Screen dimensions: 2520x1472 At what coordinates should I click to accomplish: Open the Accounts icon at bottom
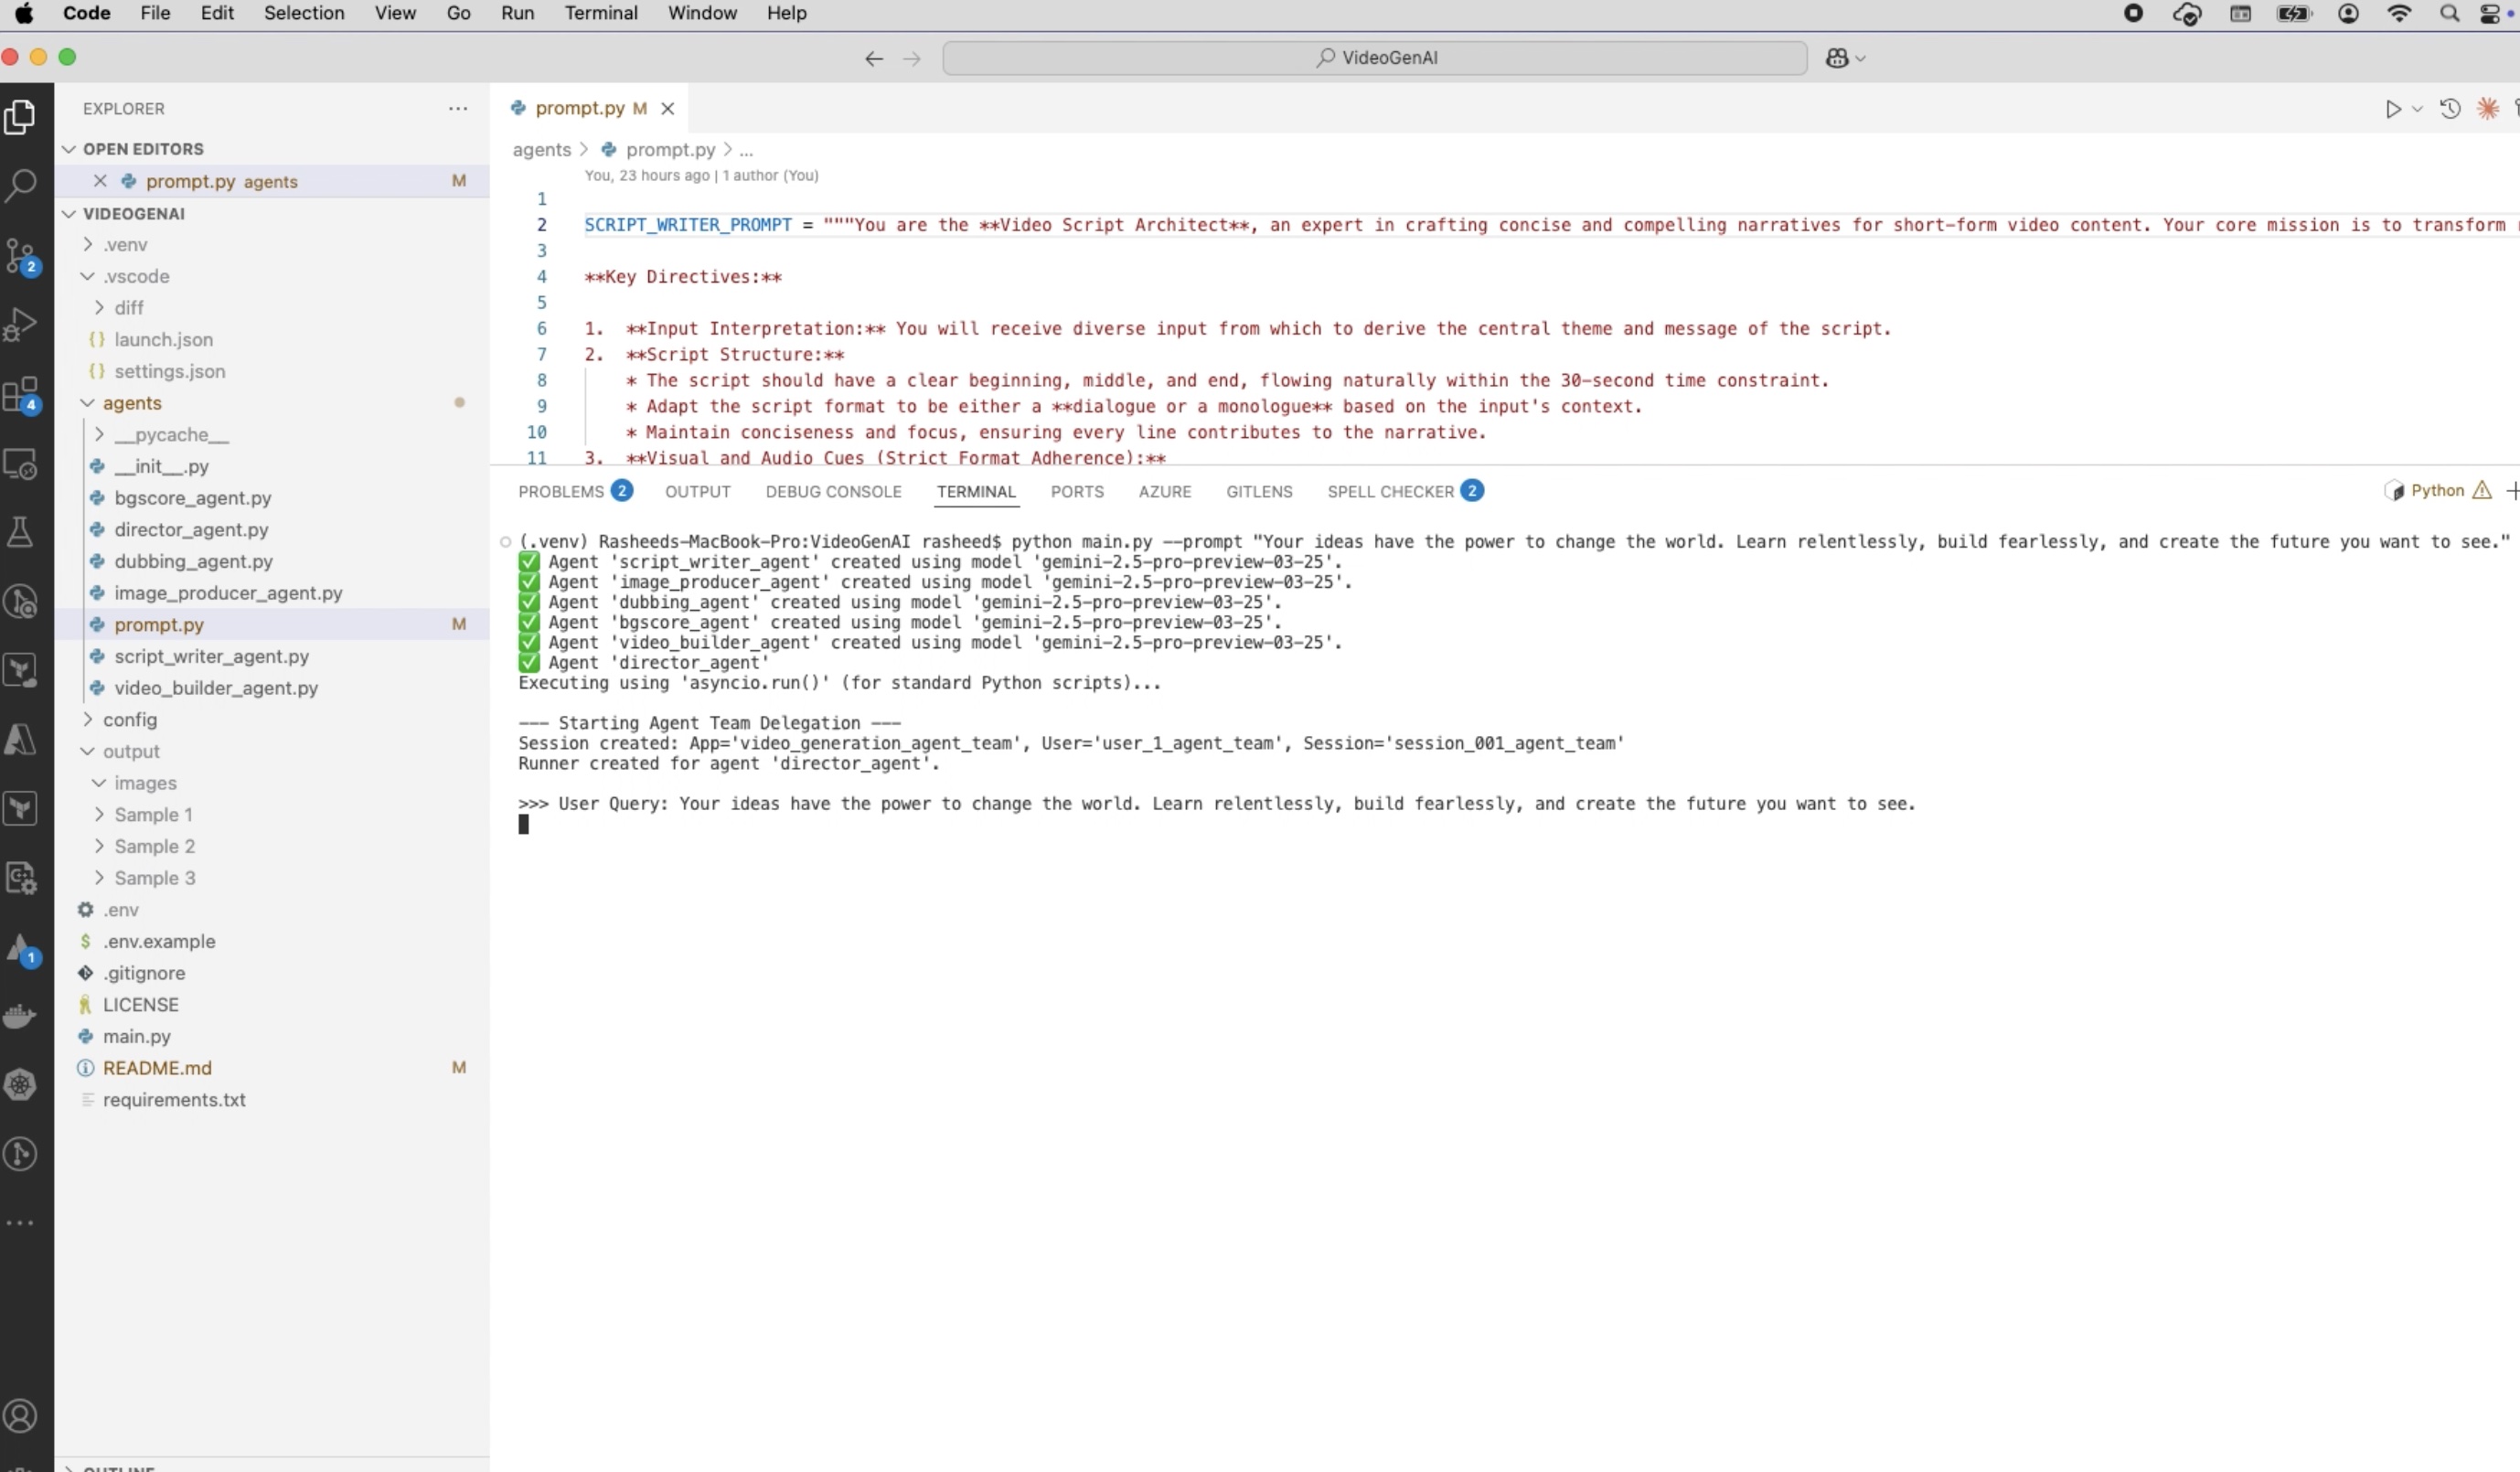click(21, 1415)
